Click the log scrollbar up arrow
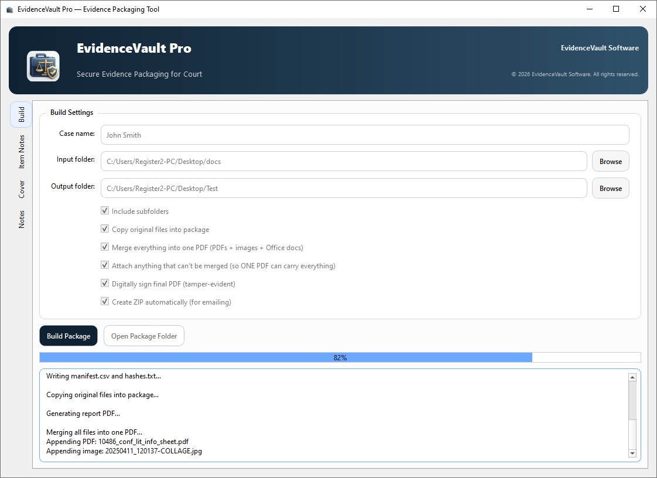 (x=632, y=377)
